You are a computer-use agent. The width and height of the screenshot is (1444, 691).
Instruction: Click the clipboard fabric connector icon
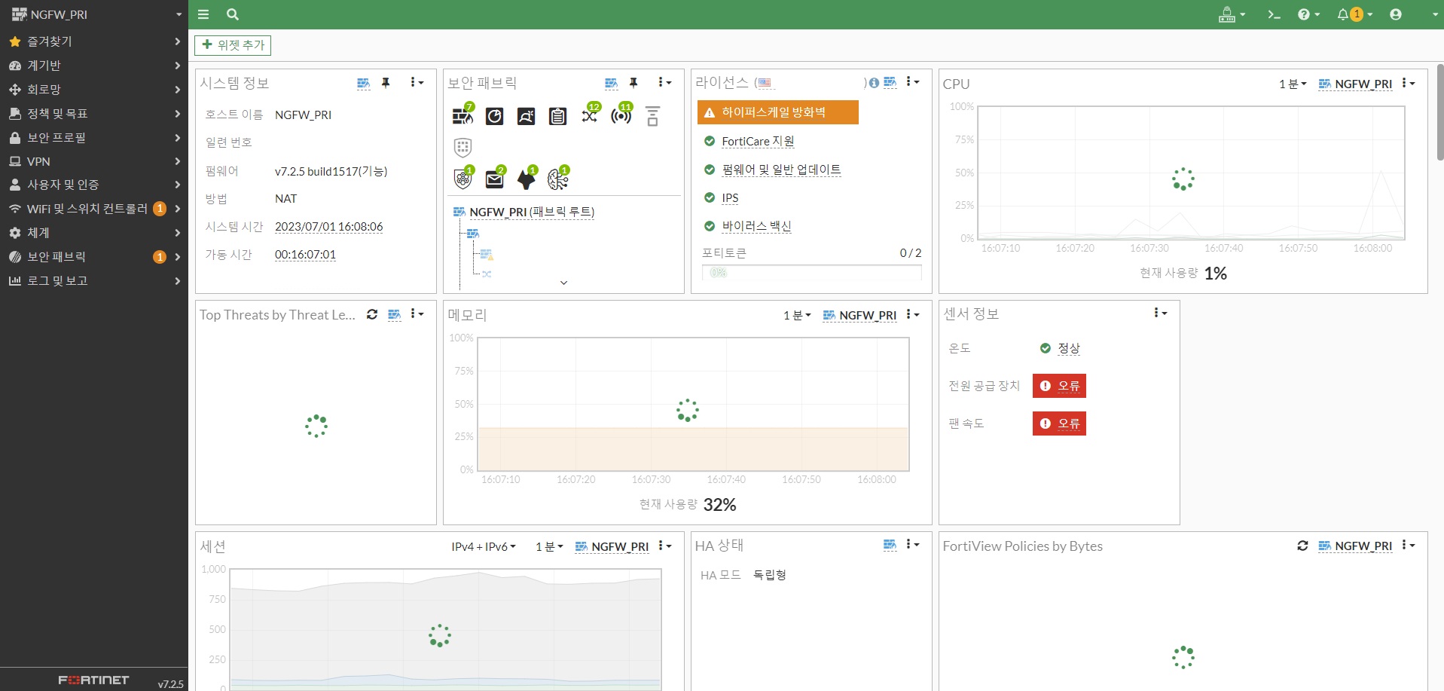point(557,116)
